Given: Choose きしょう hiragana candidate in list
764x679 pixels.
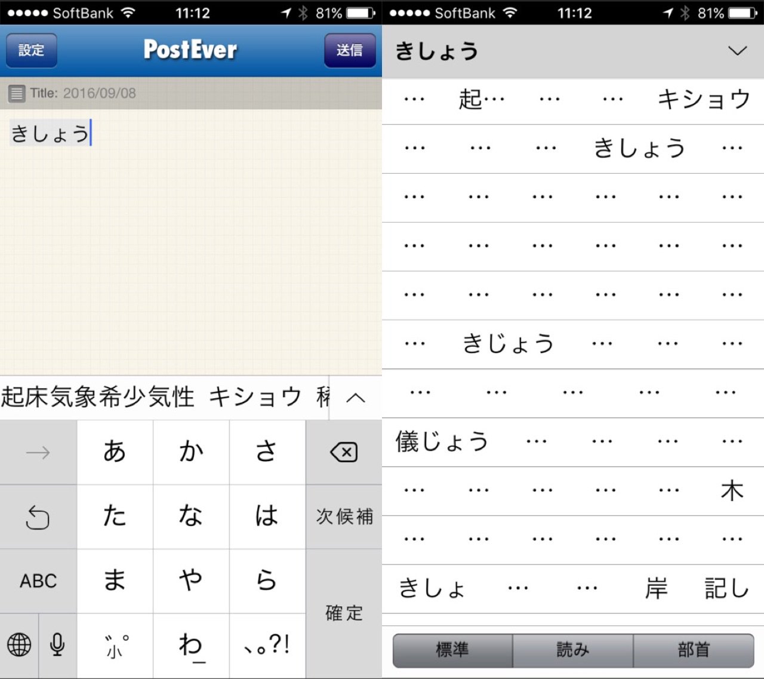Looking at the screenshot, I should 639,148.
